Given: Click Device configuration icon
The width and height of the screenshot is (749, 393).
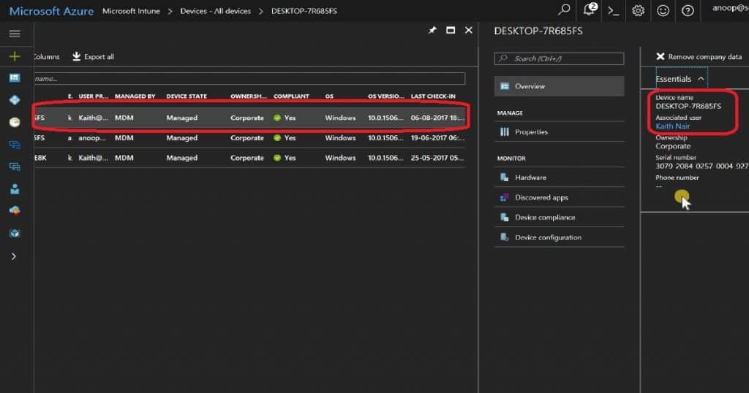Looking at the screenshot, I should click(505, 237).
